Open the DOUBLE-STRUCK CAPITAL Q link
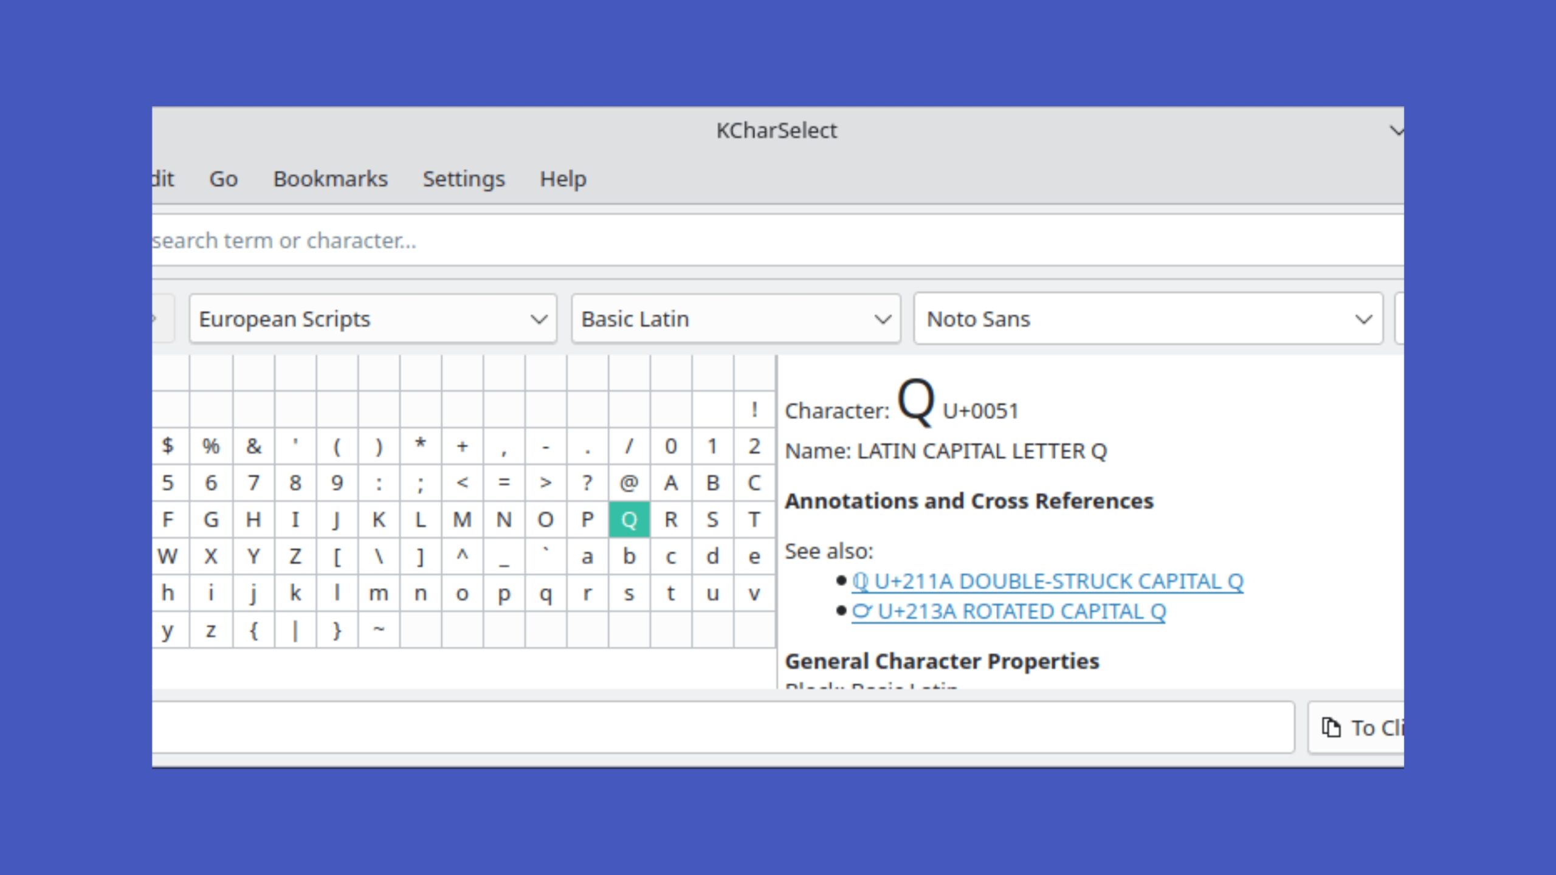Viewport: 1556px width, 875px height. pos(1047,582)
